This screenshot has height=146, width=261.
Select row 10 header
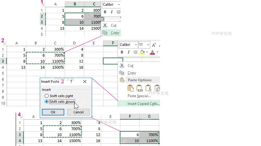click(3, 103)
